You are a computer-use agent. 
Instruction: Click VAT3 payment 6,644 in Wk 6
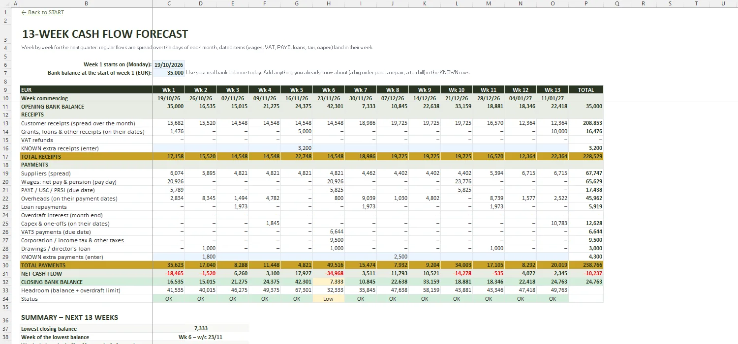pyautogui.click(x=329, y=232)
